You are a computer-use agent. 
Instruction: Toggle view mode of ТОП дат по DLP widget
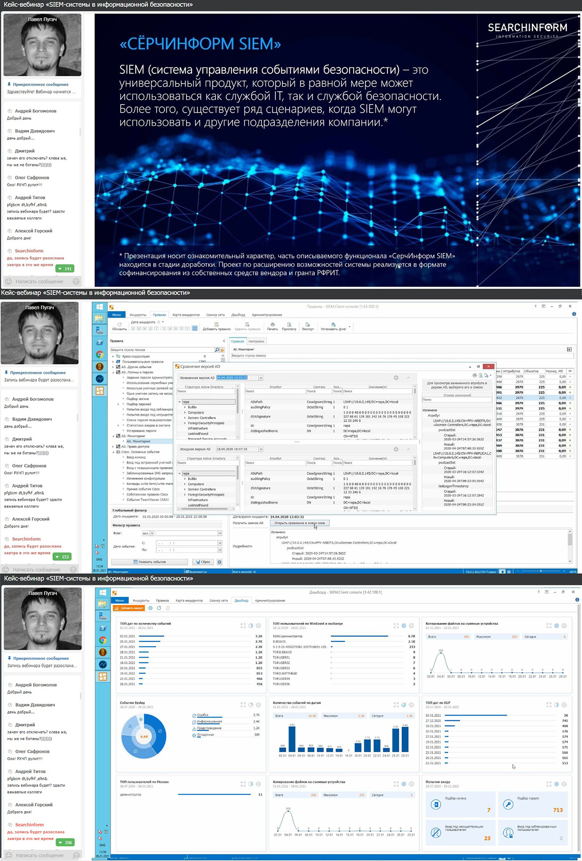(x=556, y=705)
